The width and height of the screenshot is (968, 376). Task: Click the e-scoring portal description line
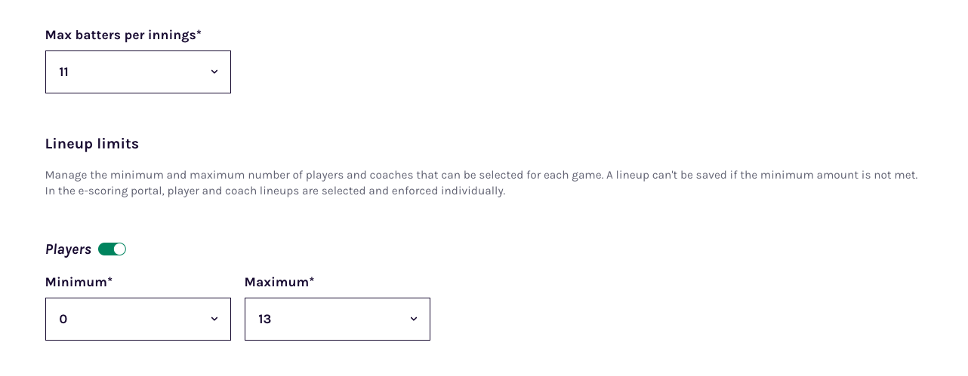pyautogui.click(x=275, y=191)
